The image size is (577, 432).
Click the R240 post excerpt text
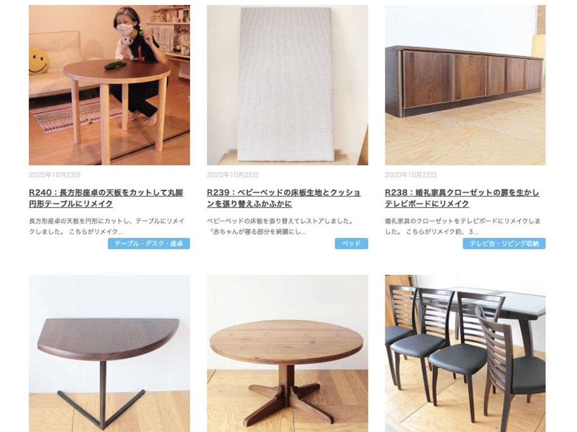point(106,226)
